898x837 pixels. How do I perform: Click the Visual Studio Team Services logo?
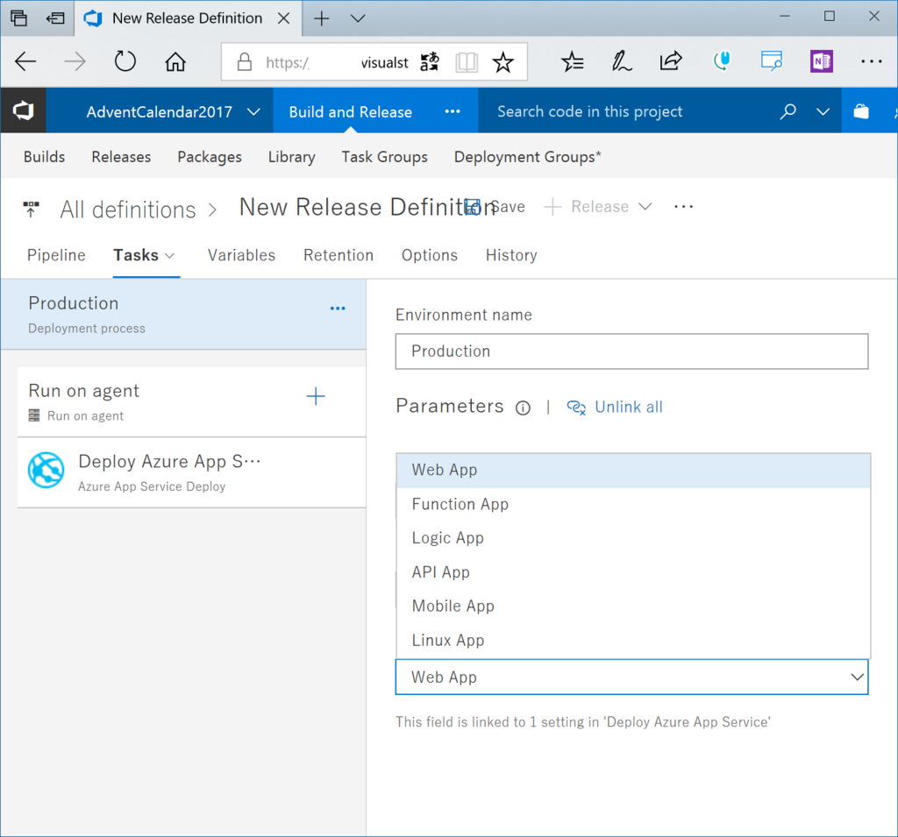click(x=24, y=110)
